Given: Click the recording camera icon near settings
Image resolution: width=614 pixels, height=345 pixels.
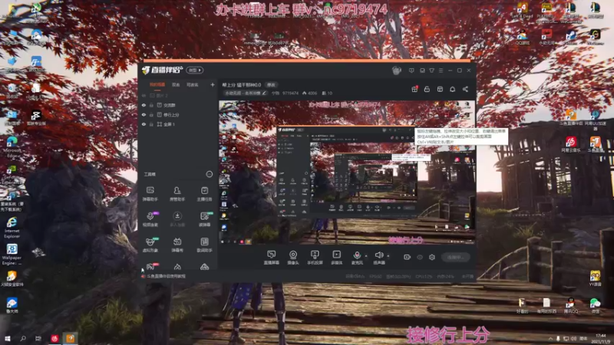Looking at the screenshot, I should pos(407,257).
